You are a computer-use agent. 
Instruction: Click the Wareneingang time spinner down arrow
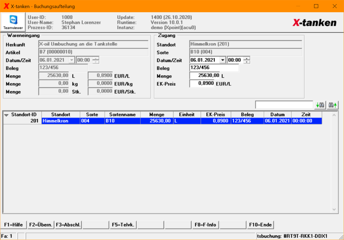tap(95, 62)
